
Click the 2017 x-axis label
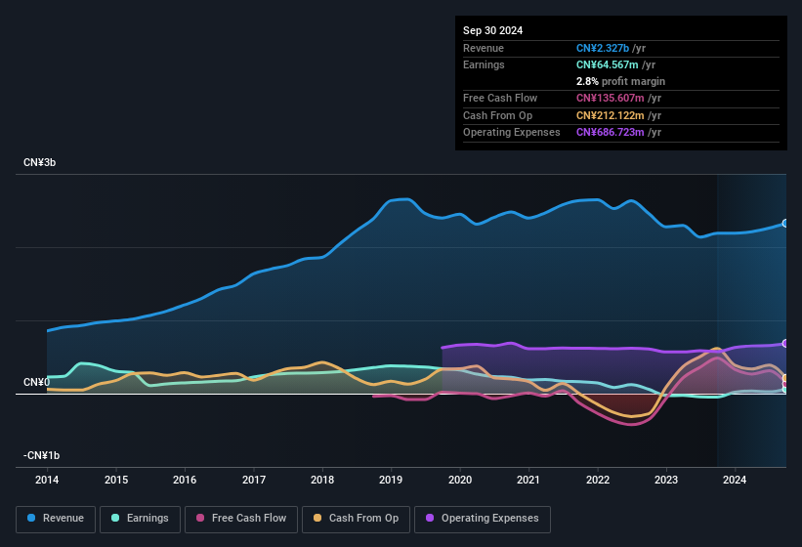click(x=254, y=480)
